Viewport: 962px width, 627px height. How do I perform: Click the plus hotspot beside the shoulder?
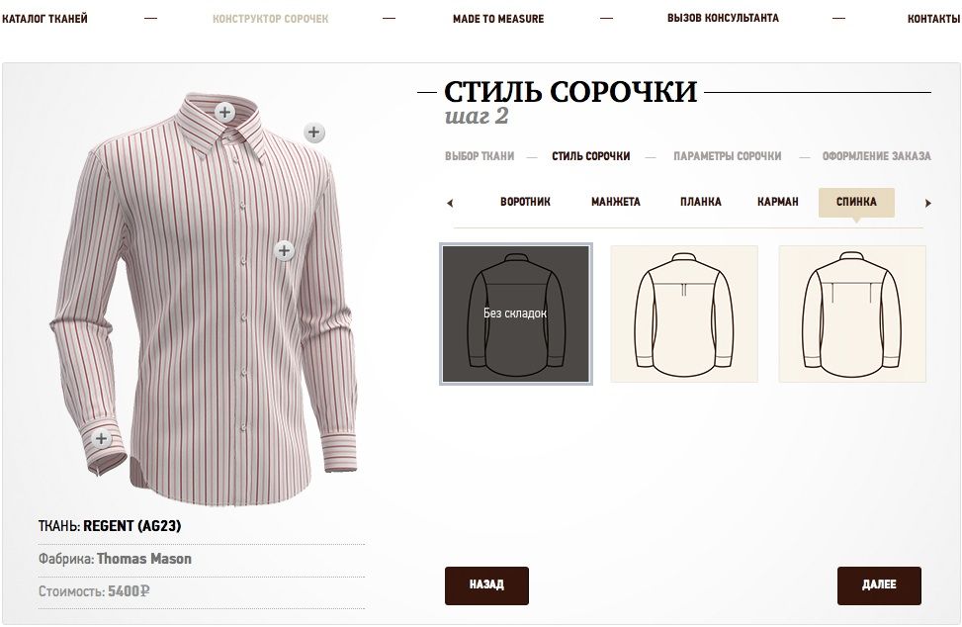pos(314,133)
